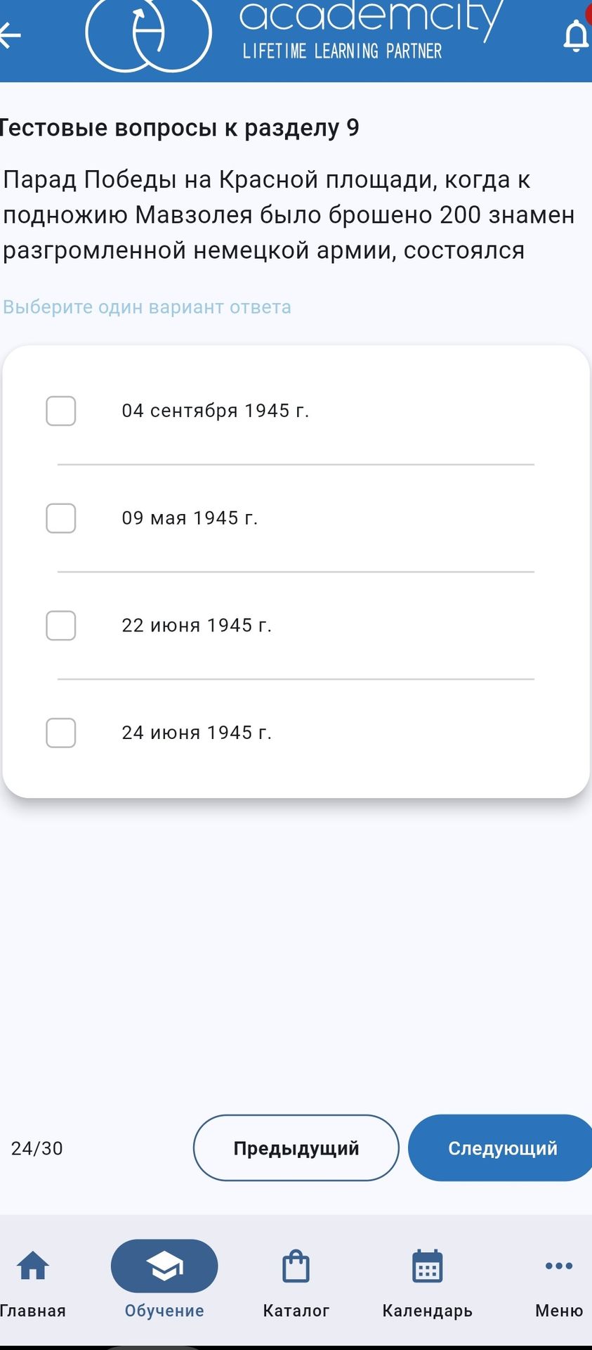Switch to the Календарь tab label
This screenshot has height=1350, width=592.
coord(427,1311)
